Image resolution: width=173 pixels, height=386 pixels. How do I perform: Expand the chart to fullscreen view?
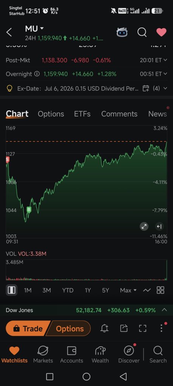coord(144,227)
